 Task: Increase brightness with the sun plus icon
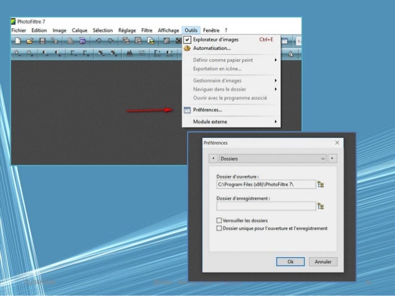pyautogui.click(x=30, y=53)
